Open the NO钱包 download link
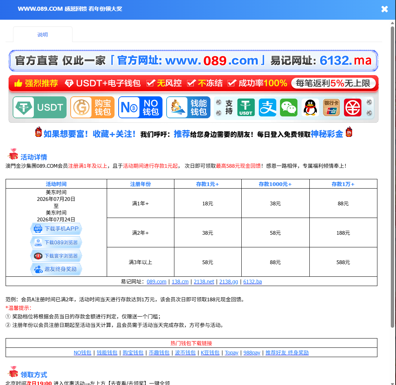Viewport: 396px width, 385px height. 82,353
